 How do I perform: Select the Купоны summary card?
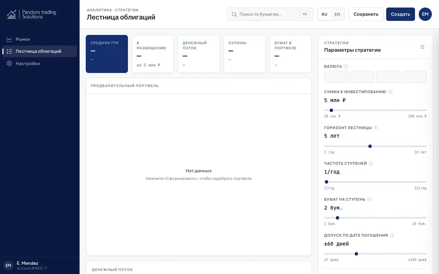point(245,54)
